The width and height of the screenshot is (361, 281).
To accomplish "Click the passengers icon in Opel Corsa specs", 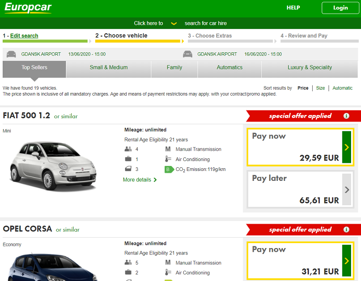I will click(128, 263).
